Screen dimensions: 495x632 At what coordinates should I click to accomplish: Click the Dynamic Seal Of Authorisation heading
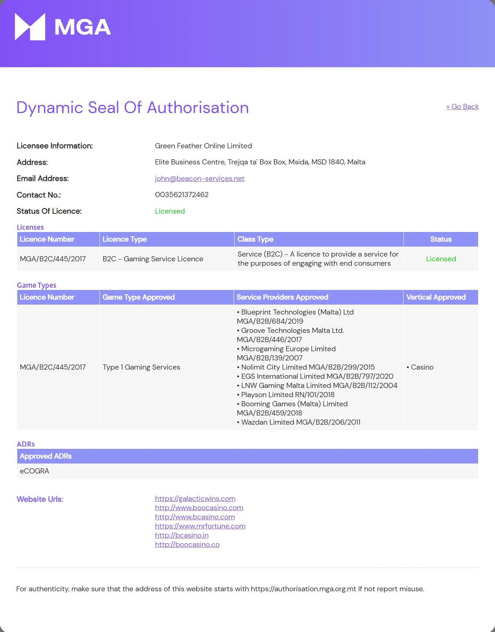tap(133, 108)
